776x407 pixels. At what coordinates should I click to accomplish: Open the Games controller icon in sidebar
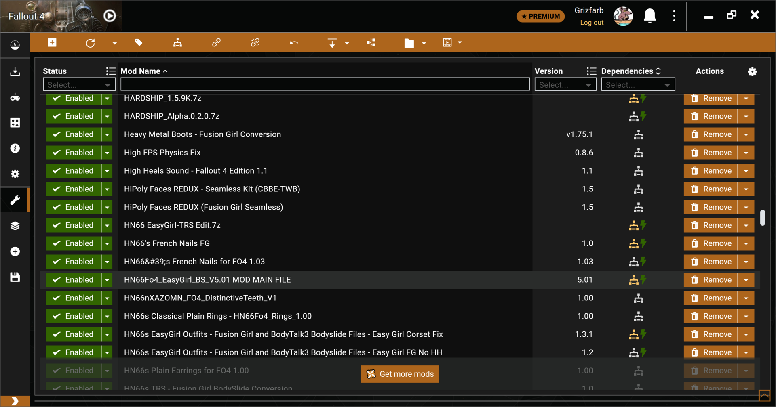(15, 97)
